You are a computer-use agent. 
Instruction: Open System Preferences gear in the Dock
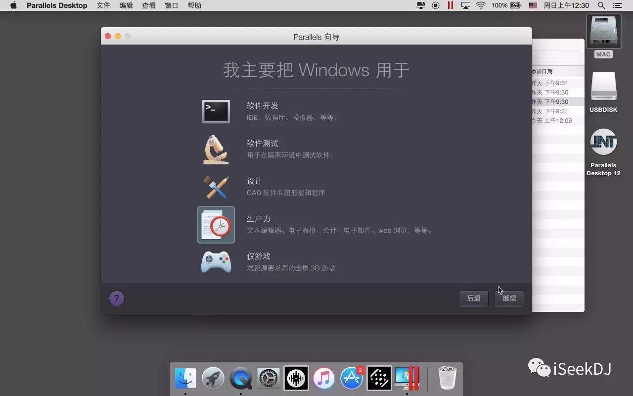click(269, 379)
